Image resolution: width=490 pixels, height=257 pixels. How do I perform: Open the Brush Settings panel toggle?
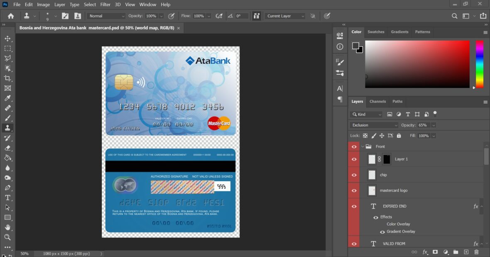pyautogui.click(x=65, y=16)
